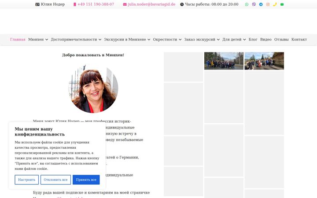Open the WhatsApp icon in top bar
Image resolution: width=317 pixels, height=198 pixels.
[x=247, y=4]
